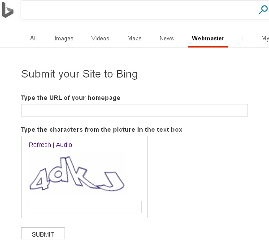Screen dimensions: 269x242
Task: Click the 'Submit your Site to Bing' heading
Action: (79, 74)
